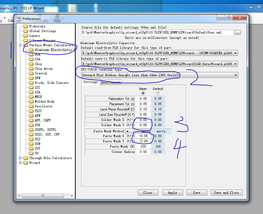
Task: Click the SOD folder icon
Action: coord(31,125)
